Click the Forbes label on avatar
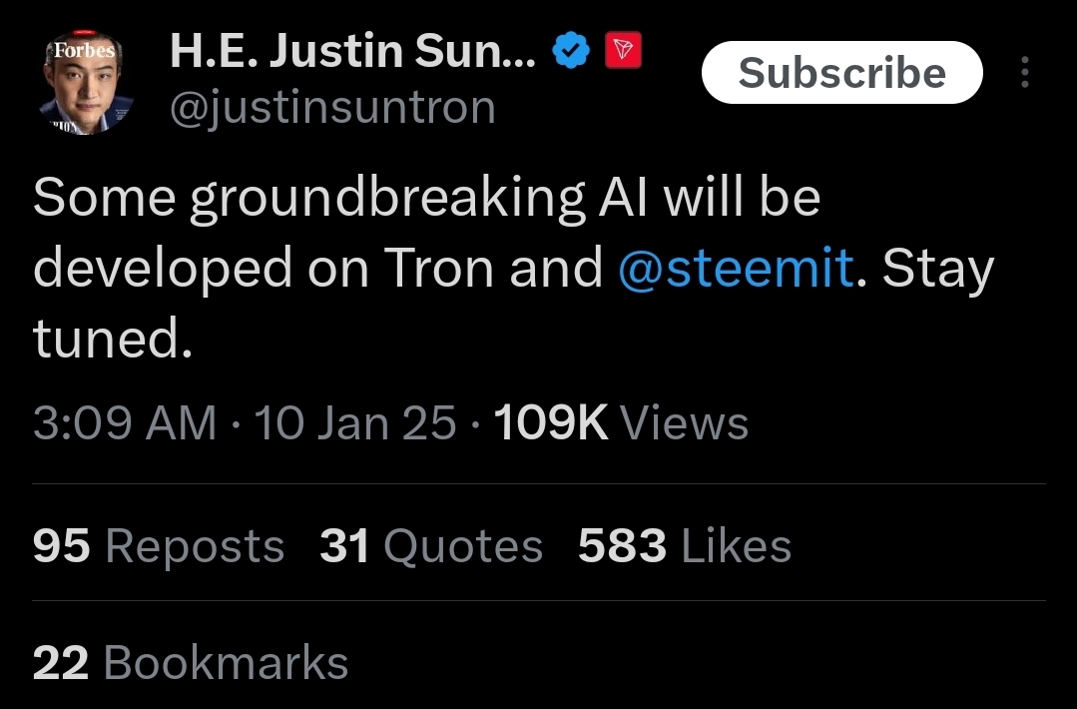This screenshot has width=1077, height=709. (85, 50)
